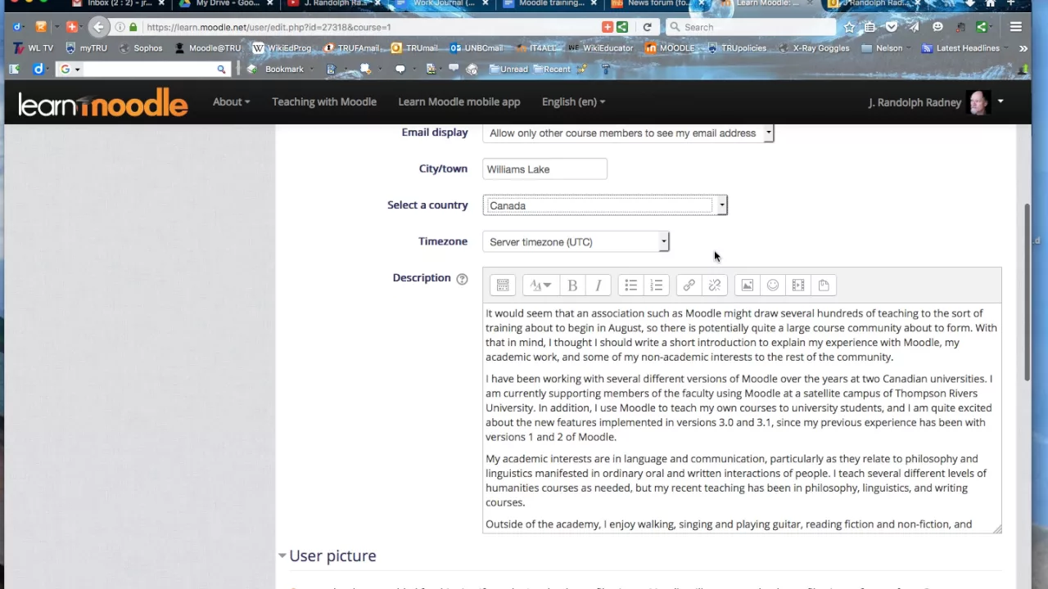Click the user avatar picture in navbar

[978, 102]
